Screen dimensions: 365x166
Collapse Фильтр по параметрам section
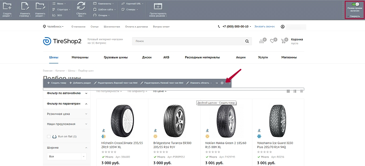67,104
